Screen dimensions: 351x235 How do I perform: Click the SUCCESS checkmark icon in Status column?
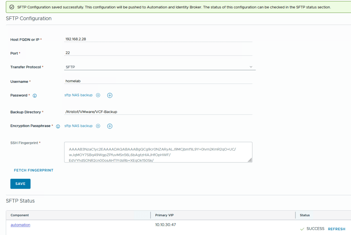[x=302, y=229]
